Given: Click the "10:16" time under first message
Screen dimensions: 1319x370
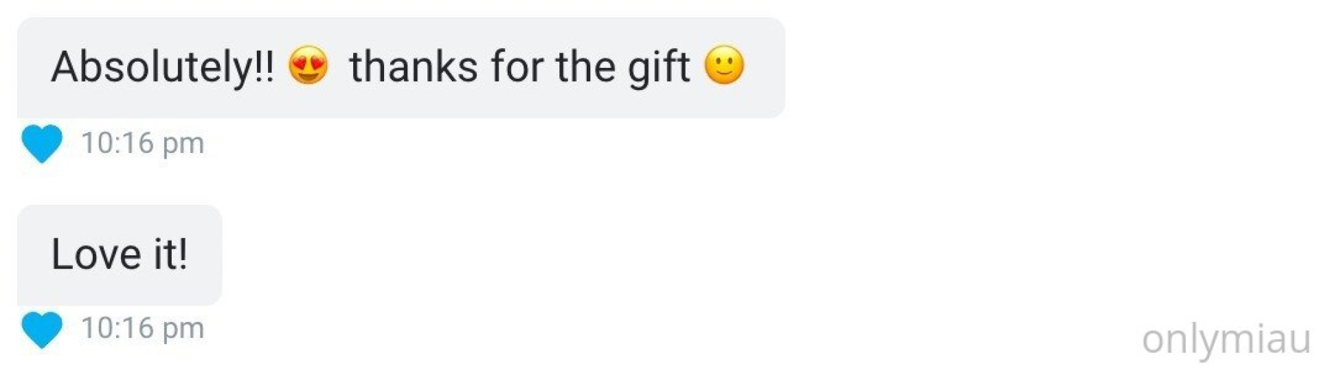Looking at the screenshot, I should 117,143.
